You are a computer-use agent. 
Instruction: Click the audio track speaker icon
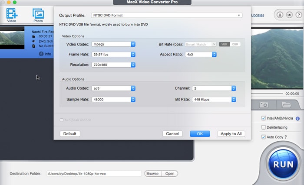(x=34, y=41)
